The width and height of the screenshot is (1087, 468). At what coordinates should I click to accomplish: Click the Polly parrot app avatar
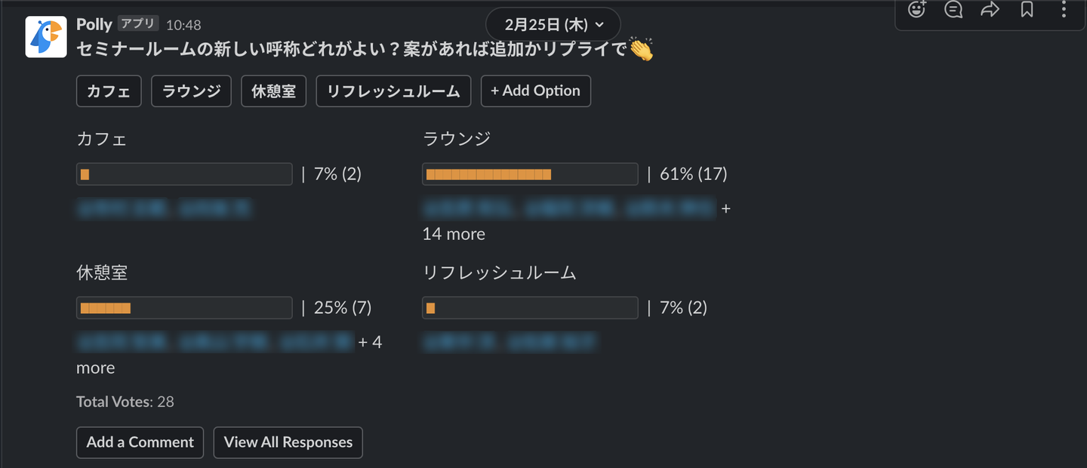point(46,37)
